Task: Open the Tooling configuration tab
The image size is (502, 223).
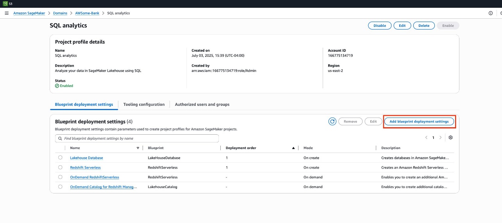Action: click(x=144, y=104)
